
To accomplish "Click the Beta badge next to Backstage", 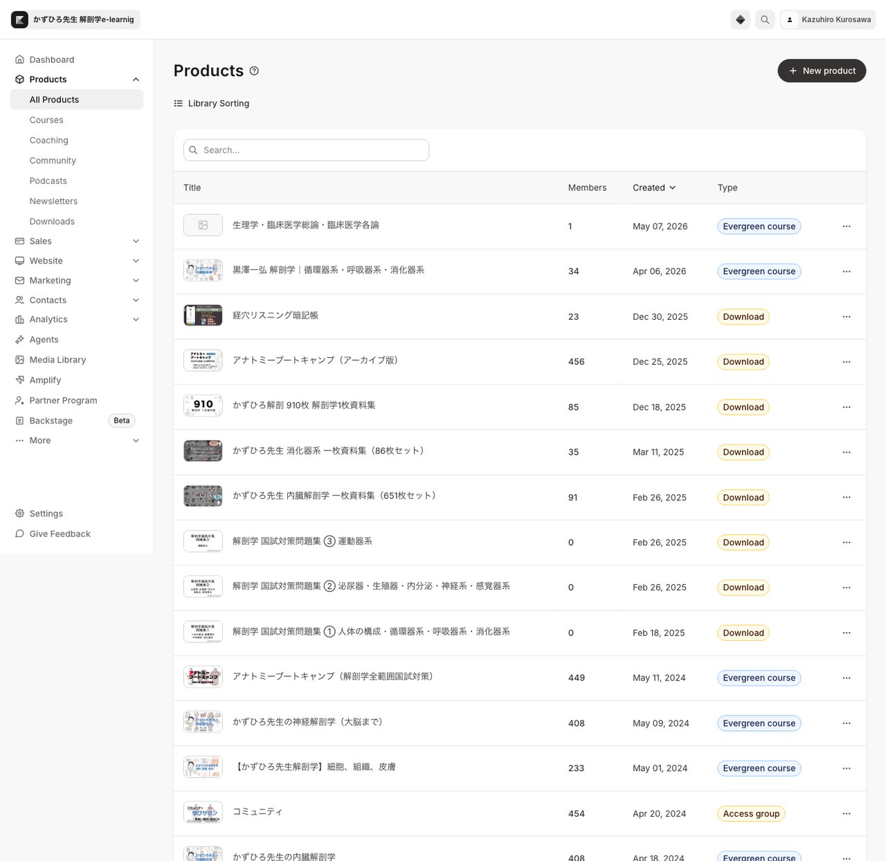I will click(x=122, y=421).
